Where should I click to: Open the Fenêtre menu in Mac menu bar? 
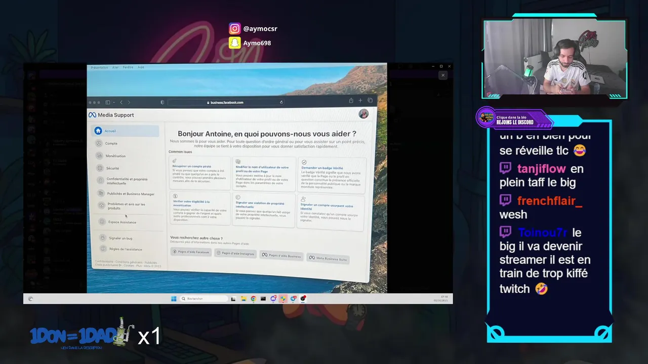click(x=128, y=67)
